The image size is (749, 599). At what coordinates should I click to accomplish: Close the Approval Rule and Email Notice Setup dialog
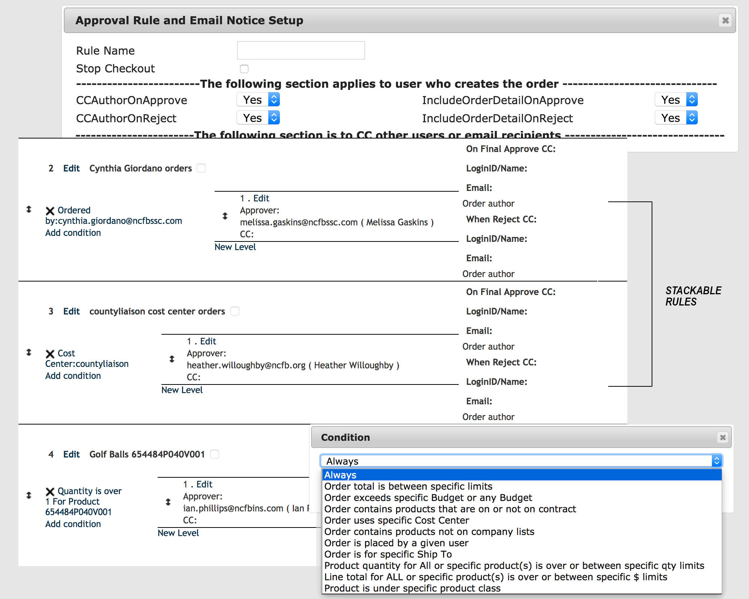[x=725, y=20]
